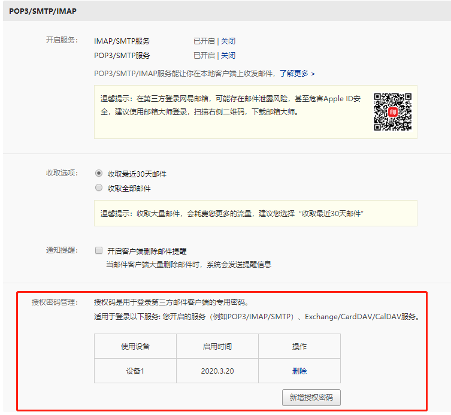Click text 授权码是用于登录第三方邮件客户端的专用密码
Viewport: 451px width, 415px height.
(171, 302)
